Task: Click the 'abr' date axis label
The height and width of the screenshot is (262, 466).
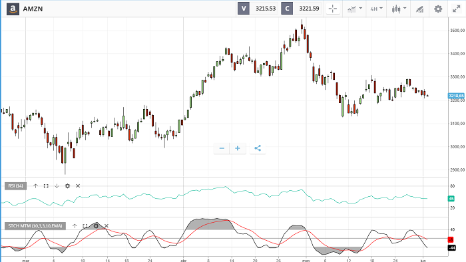Action: click(x=183, y=261)
